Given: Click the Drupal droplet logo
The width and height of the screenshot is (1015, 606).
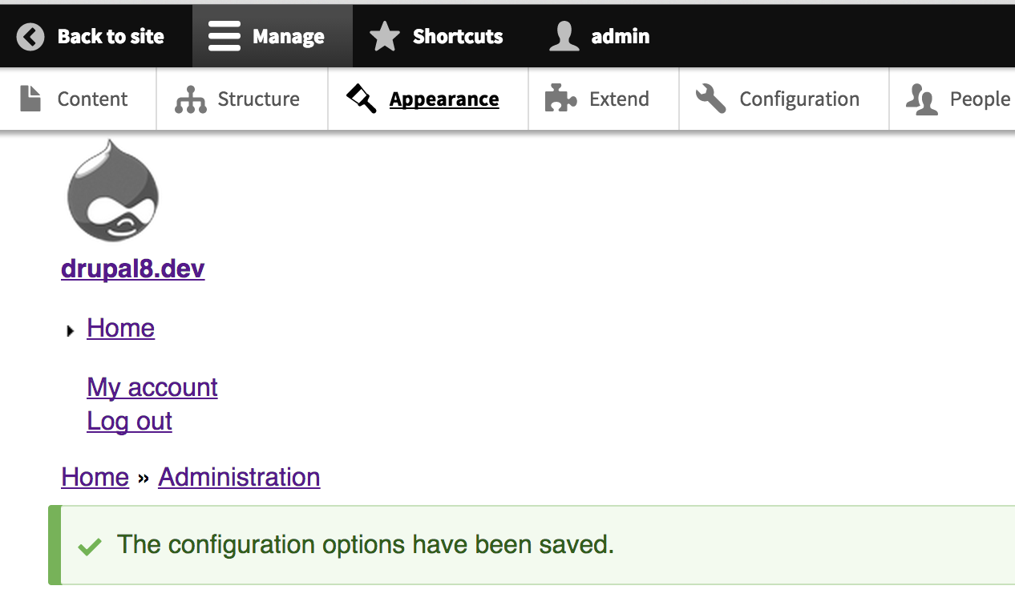Looking at the screenshot, I should coord(112,190).
